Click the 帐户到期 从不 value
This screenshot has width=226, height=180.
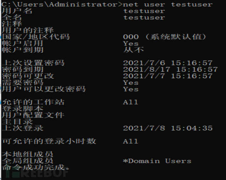(133, 50)
